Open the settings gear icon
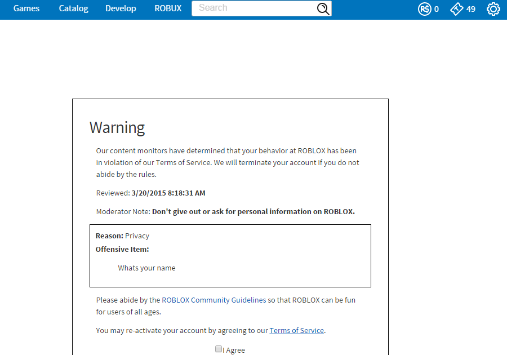This screenshot has width=507, height=355. (493, 8)
